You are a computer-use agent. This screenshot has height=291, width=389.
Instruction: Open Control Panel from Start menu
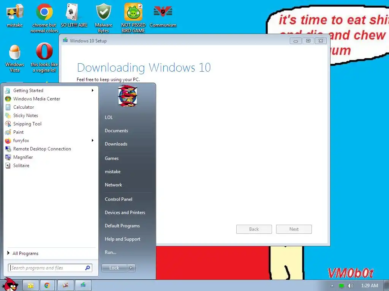119,199
